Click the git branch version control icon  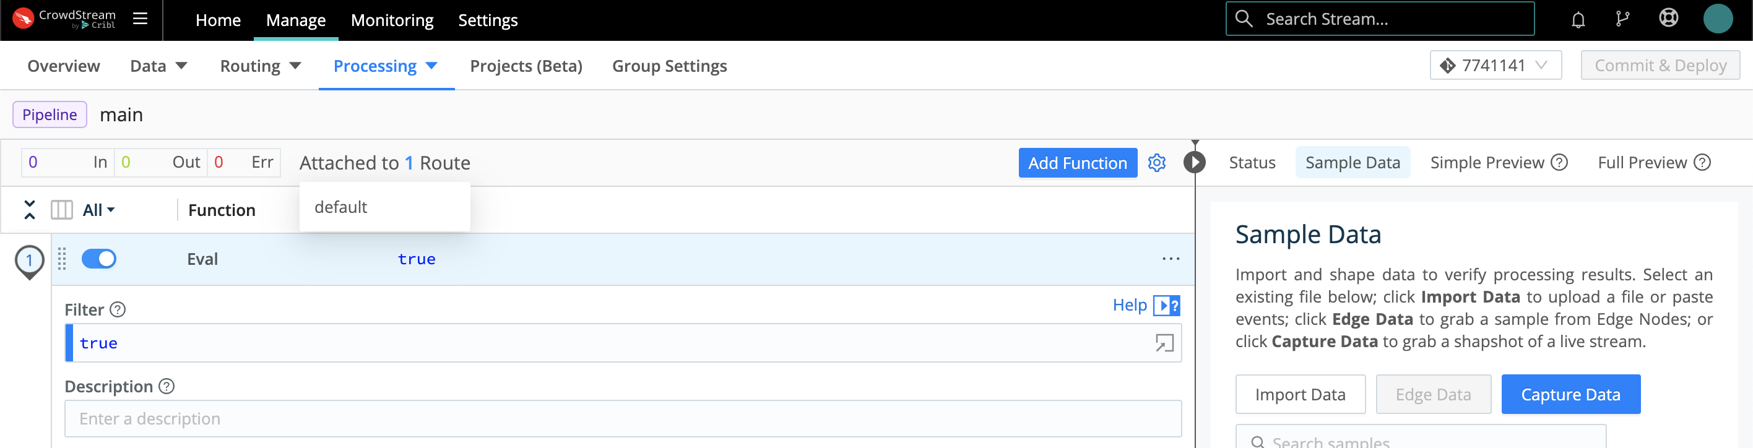[x=1622, y=19]
